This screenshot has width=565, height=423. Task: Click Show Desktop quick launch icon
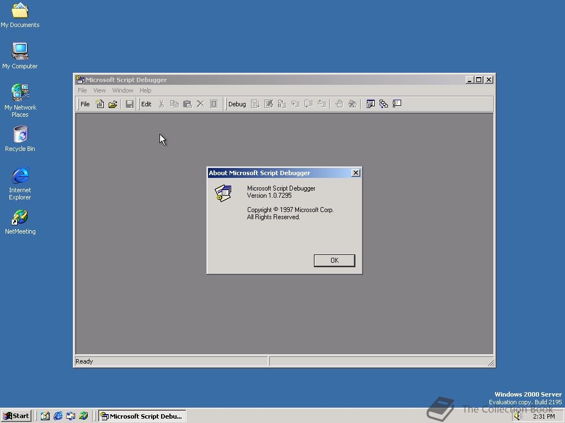(45, 416)
